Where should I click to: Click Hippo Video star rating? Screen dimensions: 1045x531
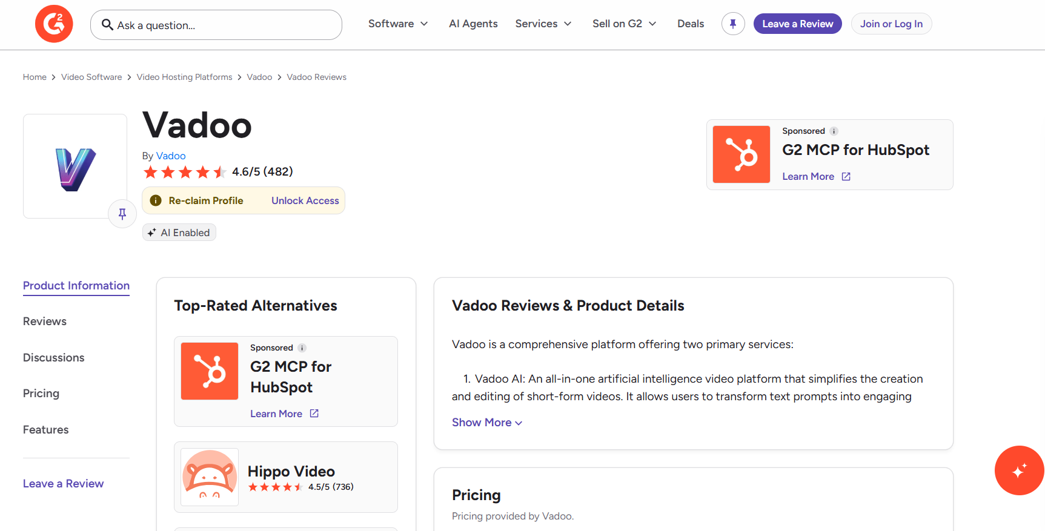point(276,487)
